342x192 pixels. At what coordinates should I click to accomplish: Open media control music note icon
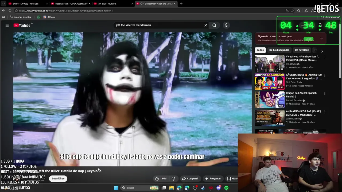(306, 11)
